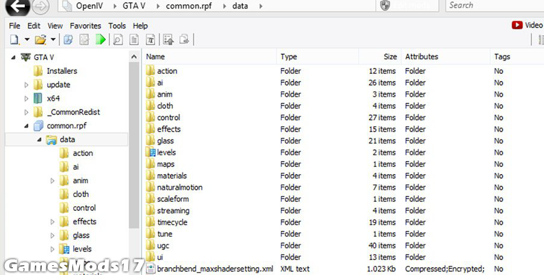
Task: Sort by the Tags column header
Action: pyautogui.click(x=517, y=57)
